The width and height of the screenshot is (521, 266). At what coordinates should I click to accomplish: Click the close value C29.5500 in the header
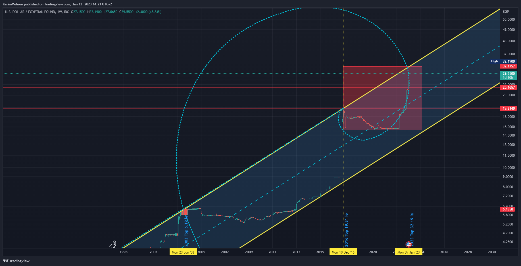pyautogui.click(x=126, y=12)
